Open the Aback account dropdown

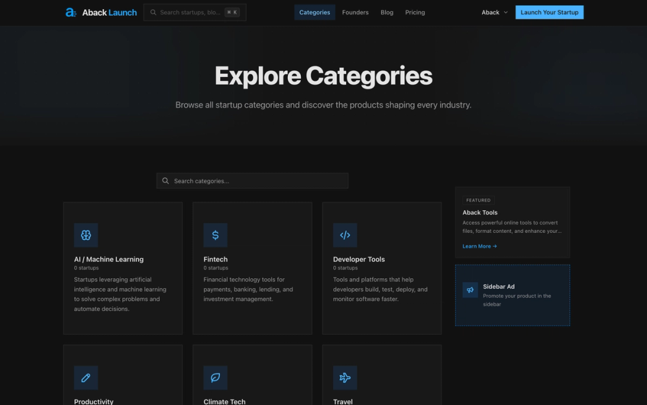[494, 12]
